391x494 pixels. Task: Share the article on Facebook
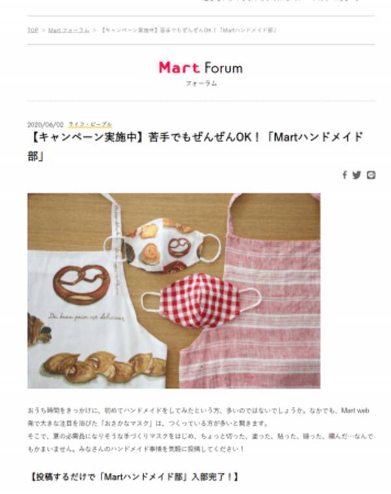click(x=345, y=175)
